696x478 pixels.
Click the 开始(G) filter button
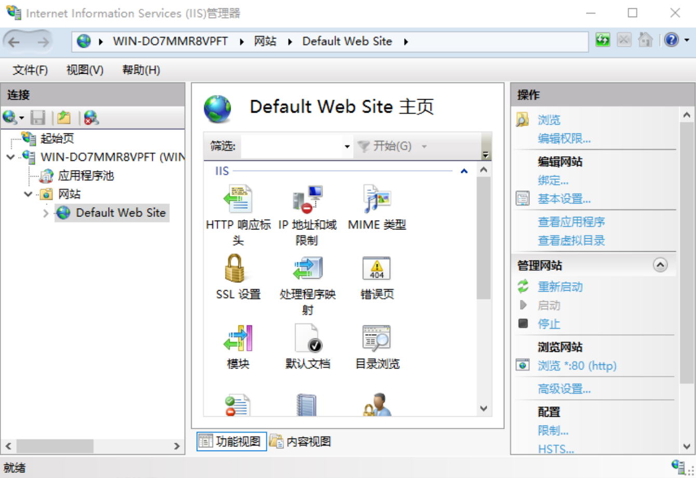point(386,146)
